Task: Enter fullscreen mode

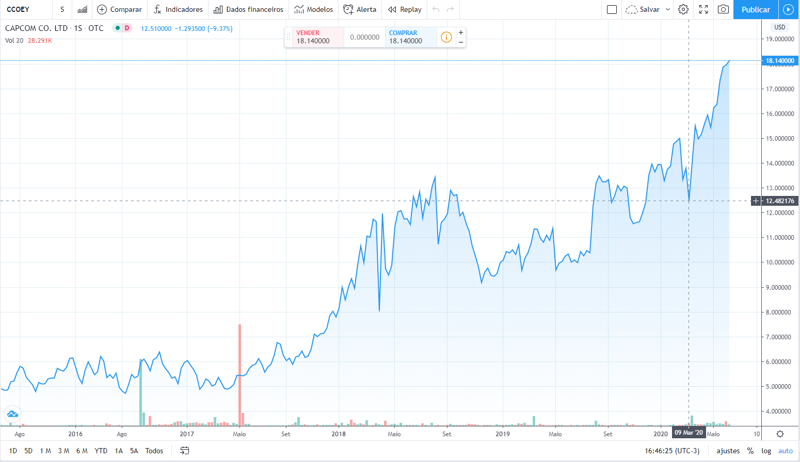Action: [703, 9]
